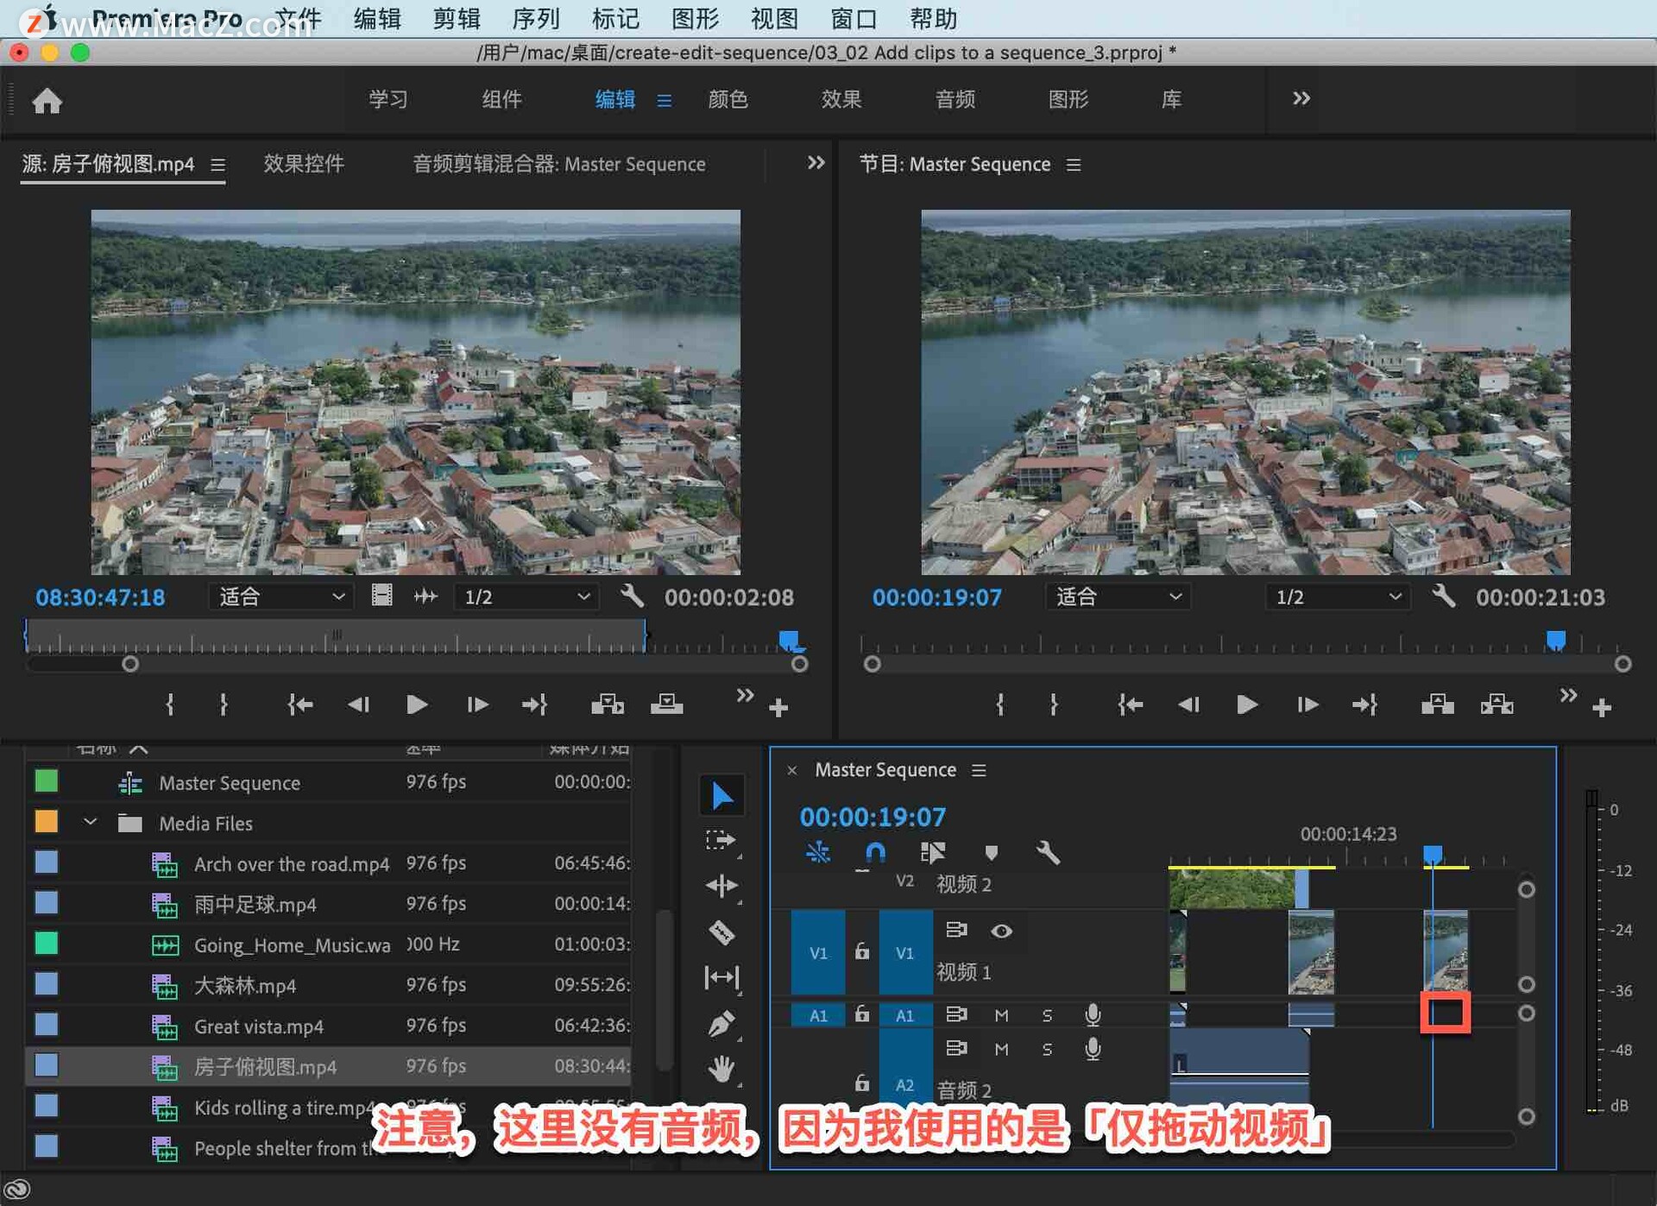Switch to 效果 workspace

click(841, 99)
